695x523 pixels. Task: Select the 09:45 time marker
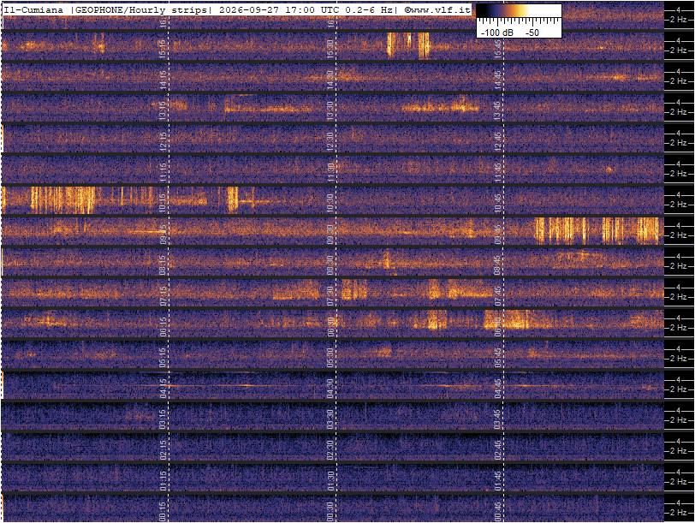pos(497,234)
